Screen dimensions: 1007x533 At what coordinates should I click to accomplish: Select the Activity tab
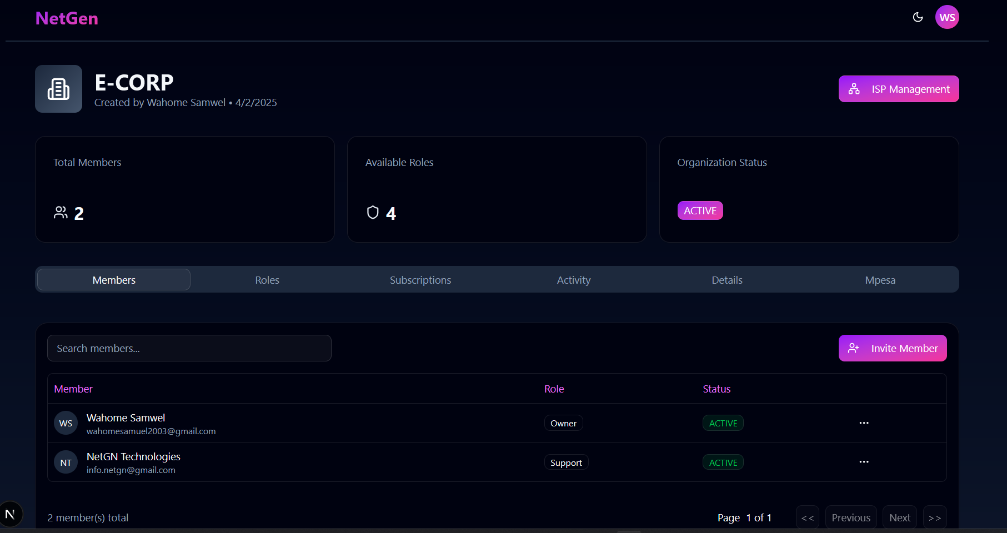573,280
